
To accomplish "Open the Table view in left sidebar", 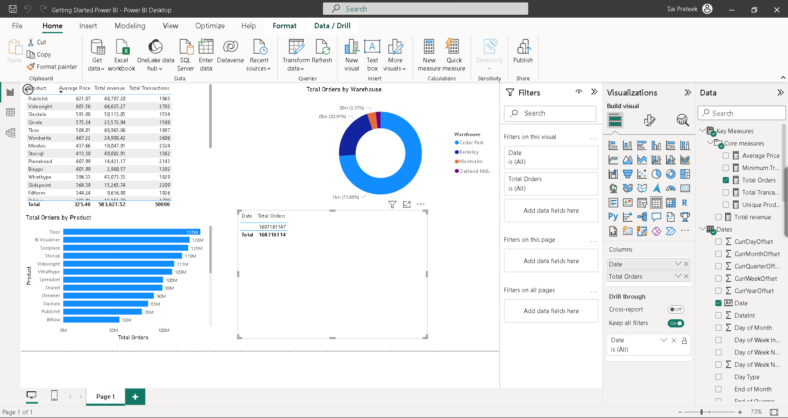I will pos(10,112).
